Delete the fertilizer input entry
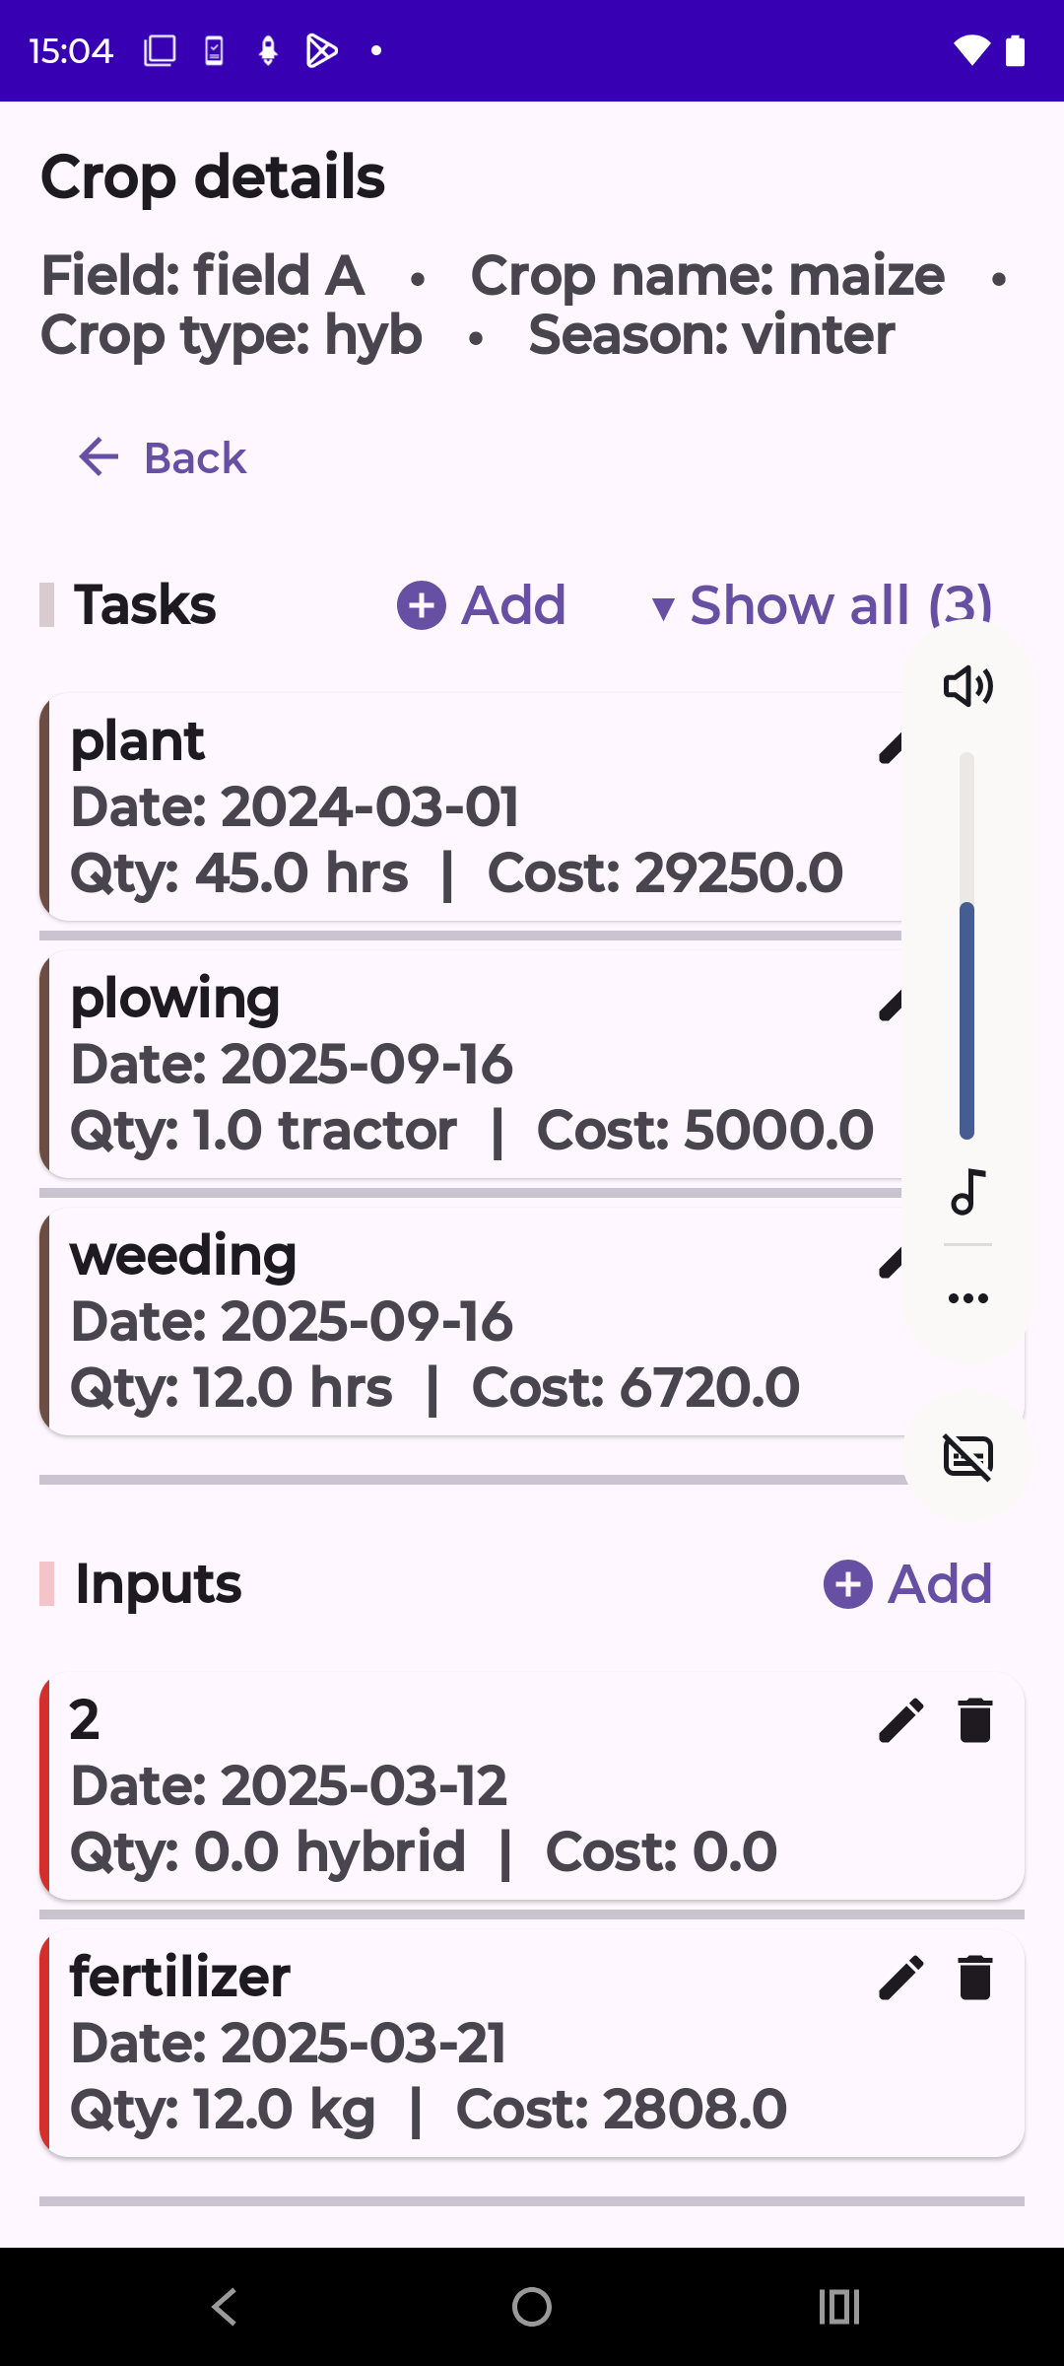The image size is (1064, 2366). (x=975, y=1978)
